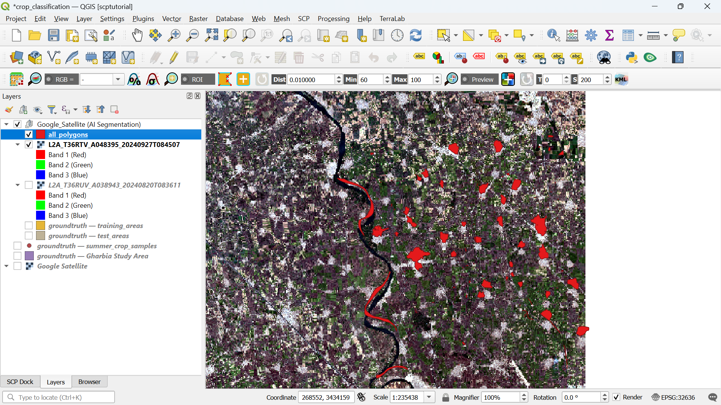
Task: Select the Pan Map hand tool
Action: (x=137, y=35)
